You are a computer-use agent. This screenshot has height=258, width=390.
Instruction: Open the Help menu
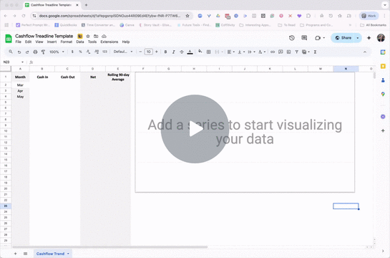(x=126, y=42)
